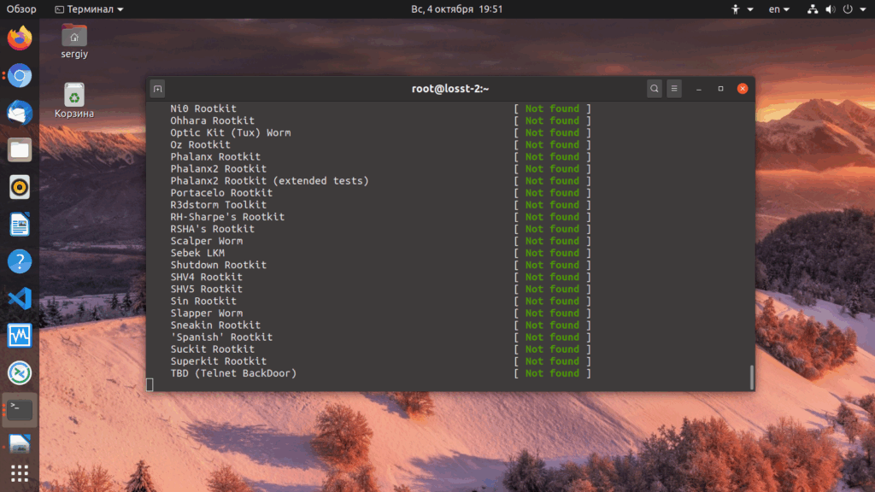The height and width of the screenshot is (492, 875).
Task: Open the Корзина trash on desktop
Action: [74, 101]
